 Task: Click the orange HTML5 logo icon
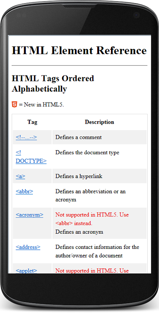coord(14,104)
